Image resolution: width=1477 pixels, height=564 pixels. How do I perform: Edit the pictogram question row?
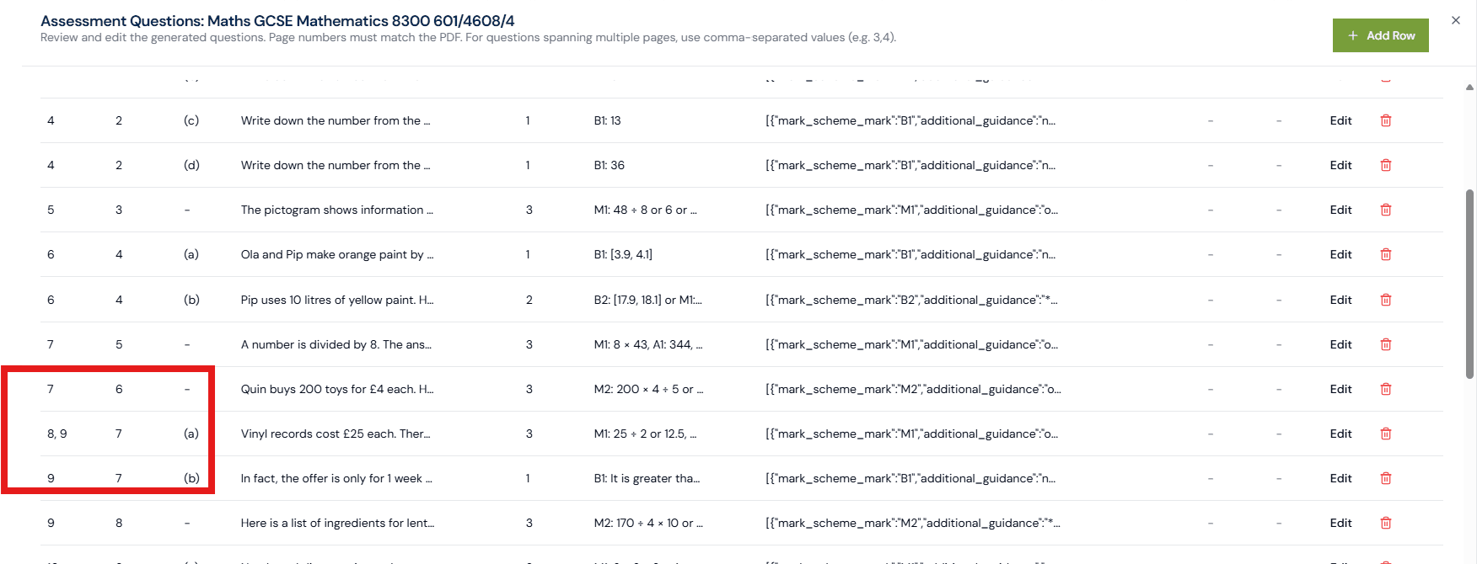(1340, 210)
